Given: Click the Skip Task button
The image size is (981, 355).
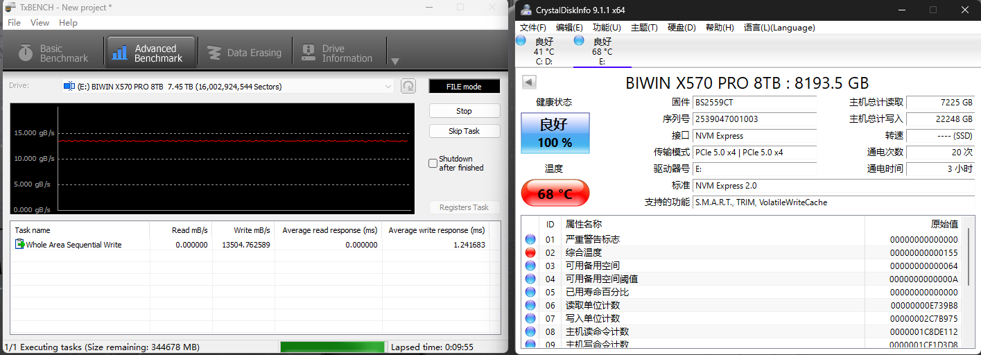Looking at the screenshot, I should coord(464,131).
